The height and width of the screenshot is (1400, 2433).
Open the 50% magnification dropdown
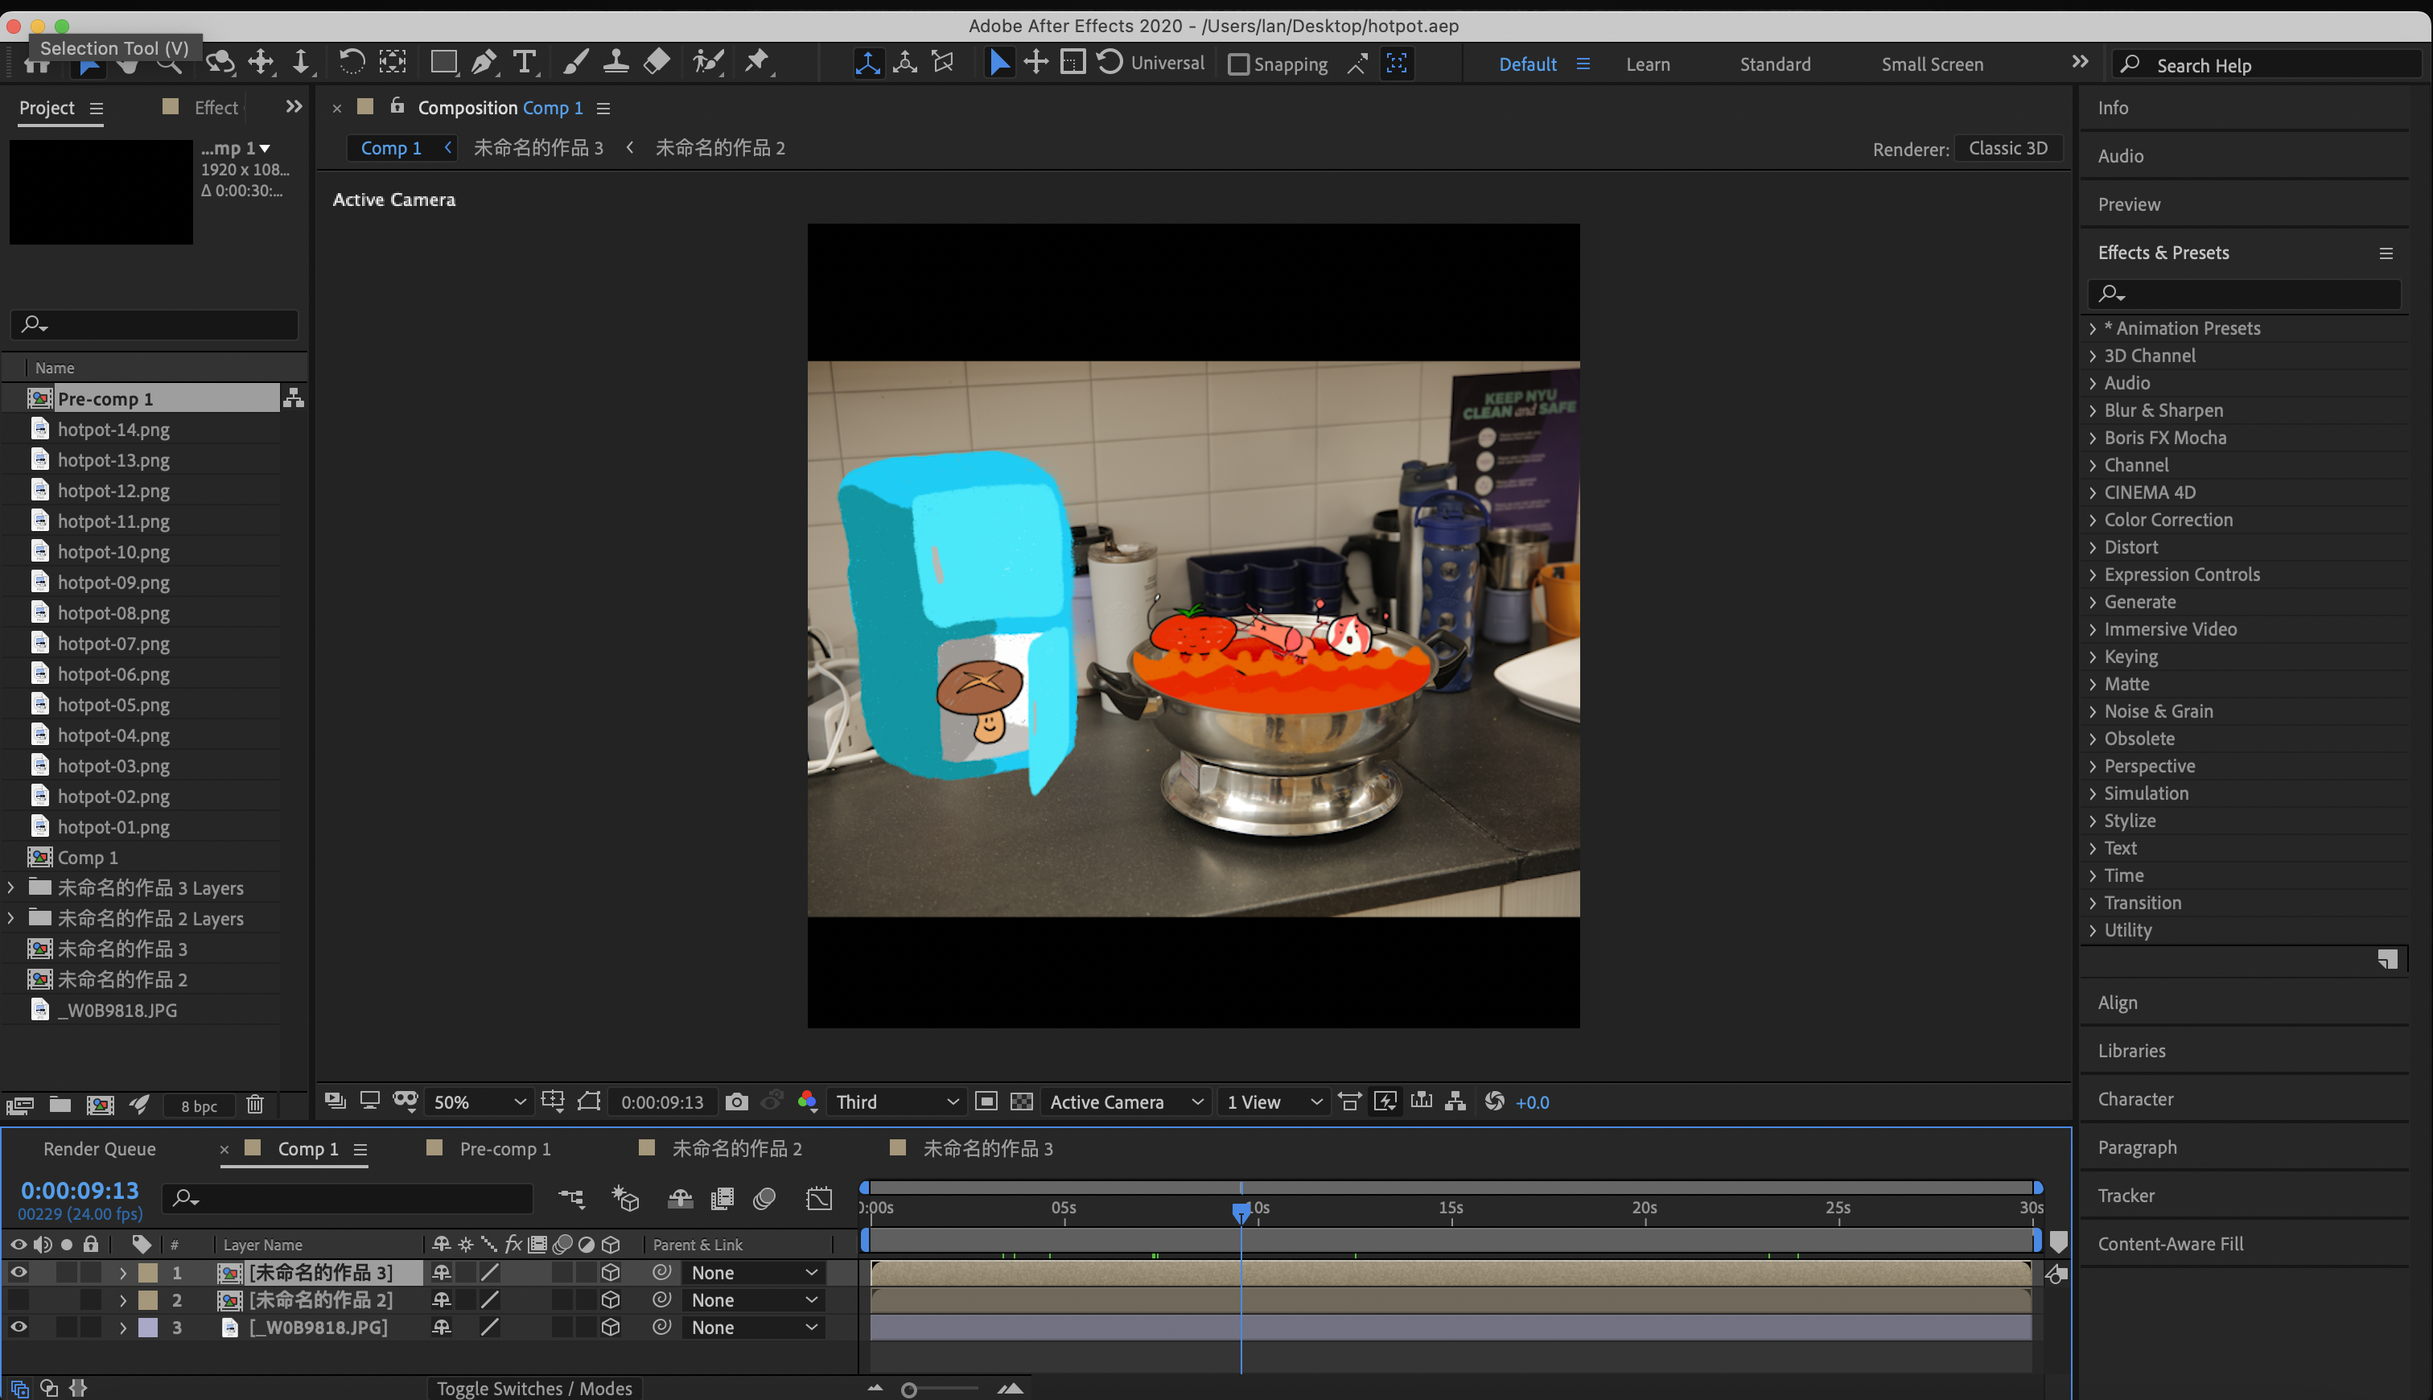(478, 1102)
